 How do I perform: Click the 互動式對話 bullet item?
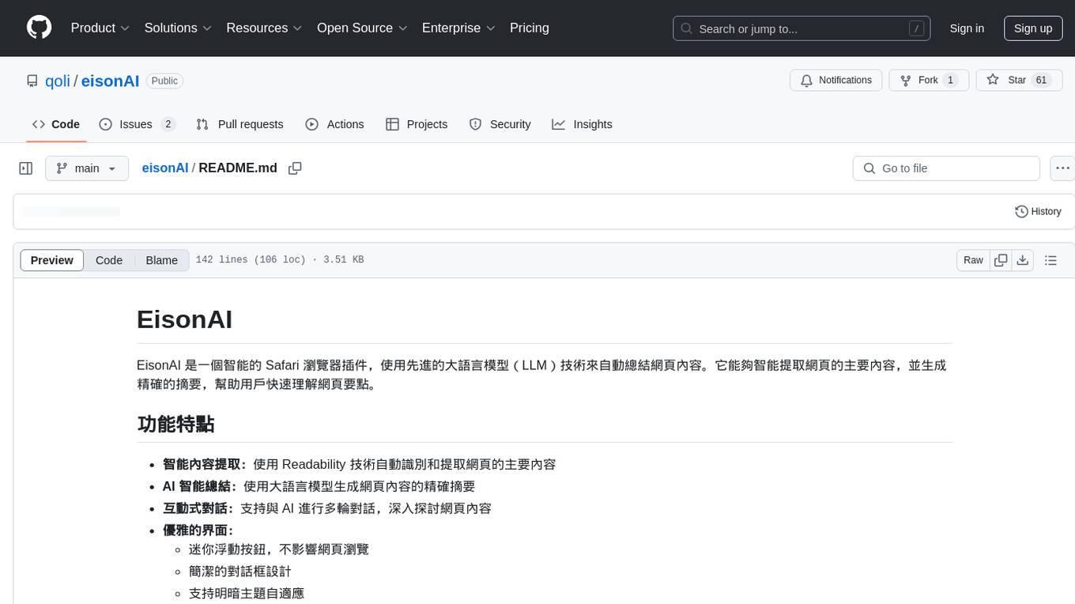(327, 508)
